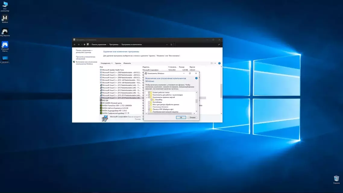This screenshot has width=343, height=193.
Task: Go back using the Explorer back arrow
Action: (74, 44)
